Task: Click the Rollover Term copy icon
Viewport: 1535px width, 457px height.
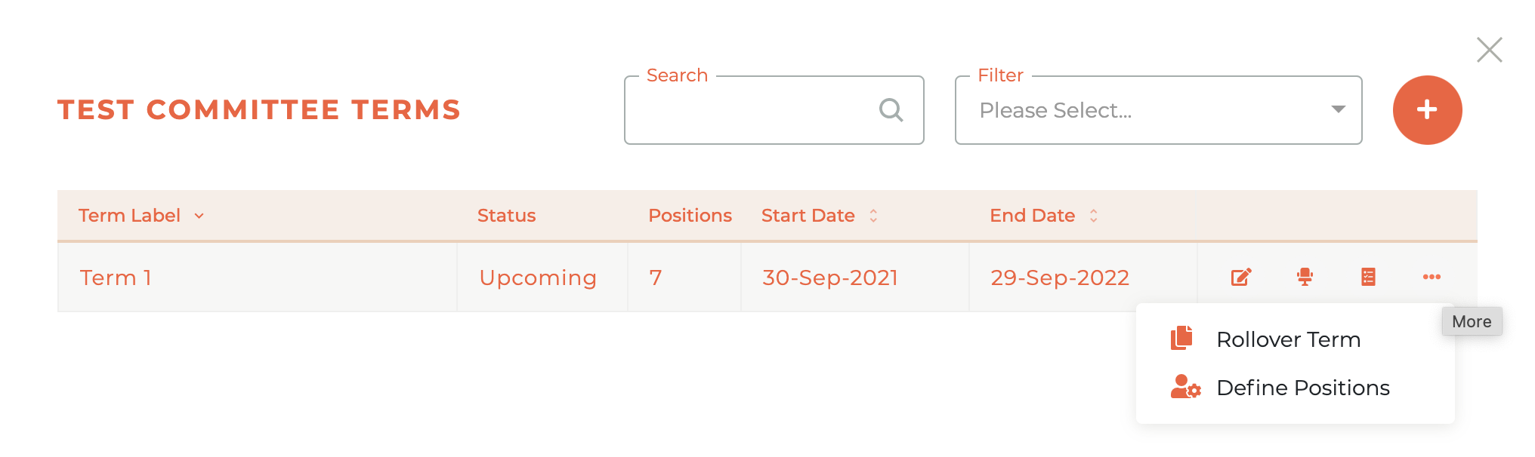Action: coord(1182,339)
